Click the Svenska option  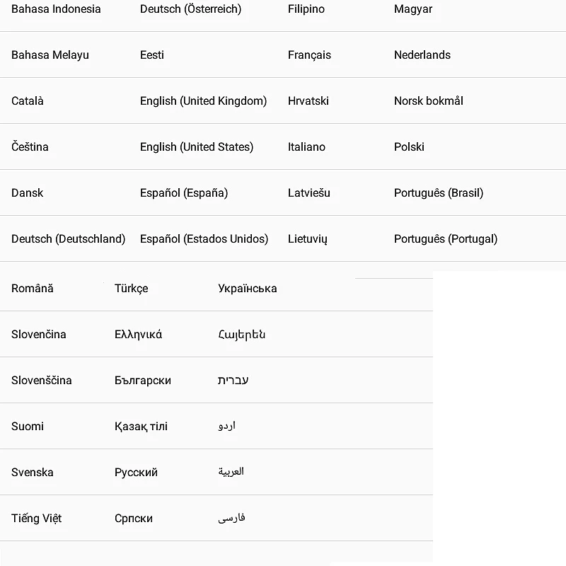[x=32, y=473]
